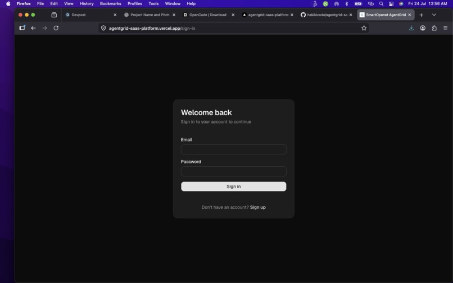Switch to the Devpost tab
Image resolution: width=453 pixels, height=283 pixels.
click(90, 15)
